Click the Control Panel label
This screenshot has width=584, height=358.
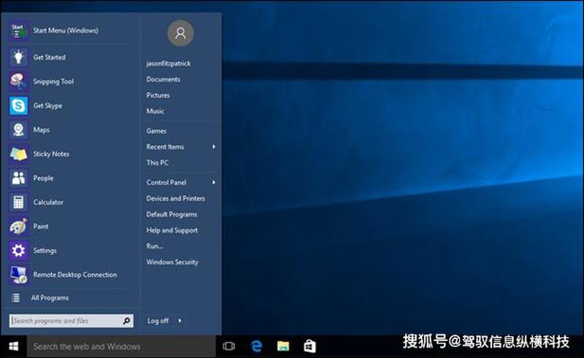click(x=166, y=182)
